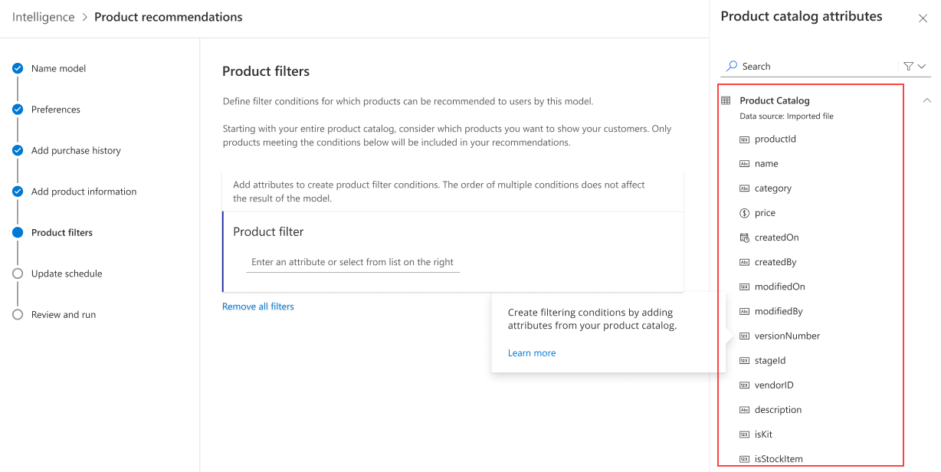The image size is (941, 472).
Task: Select the numeric type icon beside productId
Action: [744, 139]
